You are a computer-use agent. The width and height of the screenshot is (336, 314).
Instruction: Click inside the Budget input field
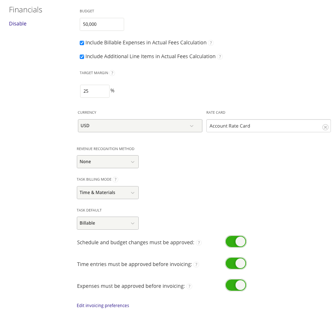pos(102,24)
